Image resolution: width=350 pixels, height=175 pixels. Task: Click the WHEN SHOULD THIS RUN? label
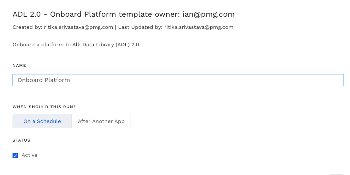point(47,107)
